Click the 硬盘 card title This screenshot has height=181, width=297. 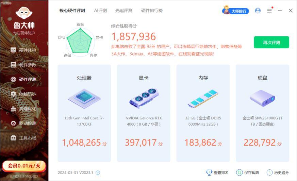click(x=262, y=78)
